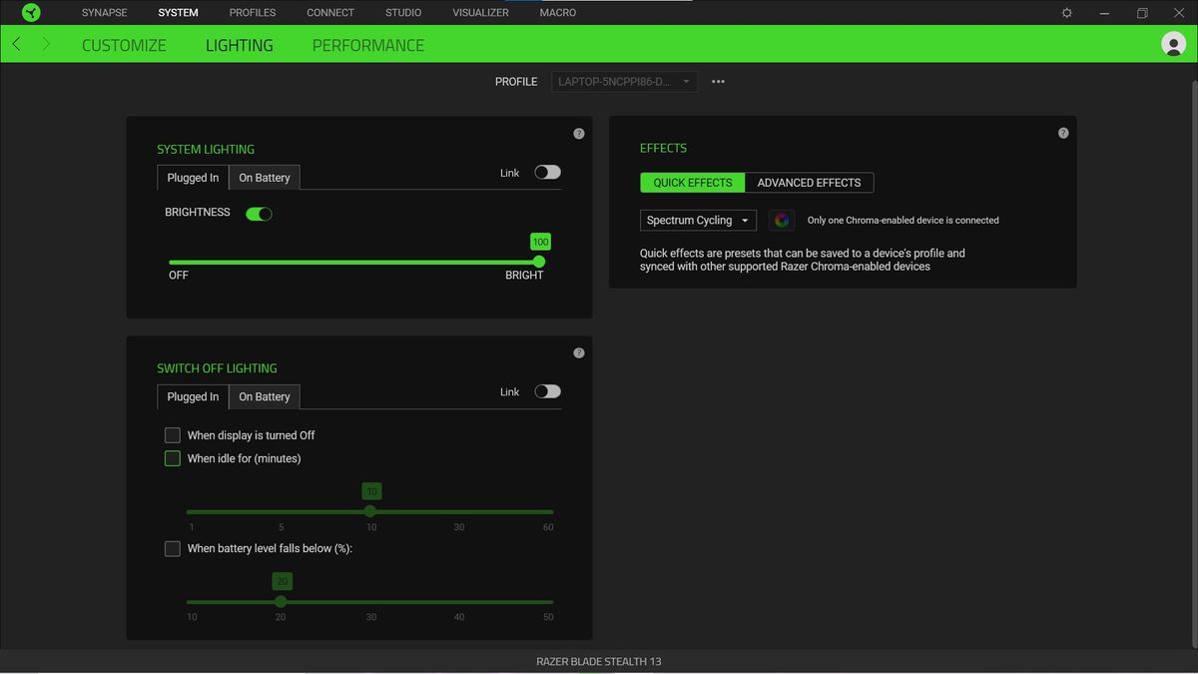
Task: Close the Synapse window
Action: click(1179, 13)
